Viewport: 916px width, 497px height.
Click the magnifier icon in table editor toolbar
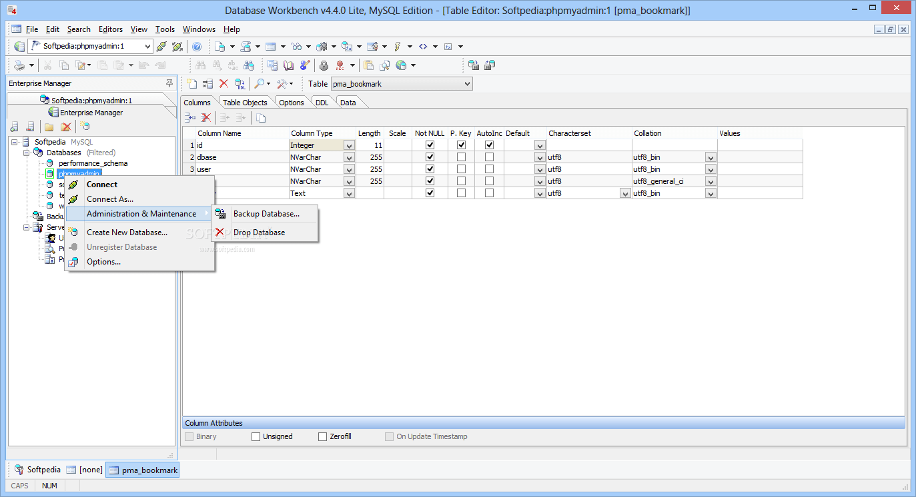(x=259, y=84)
